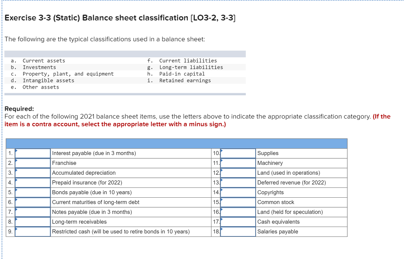Image resolution: width=404 pixels, height=259 pixels.
Task: Select the answer cell for Restricted cash
Action: (32, 232)
